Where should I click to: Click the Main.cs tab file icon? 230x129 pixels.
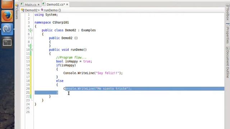(22, 5)
